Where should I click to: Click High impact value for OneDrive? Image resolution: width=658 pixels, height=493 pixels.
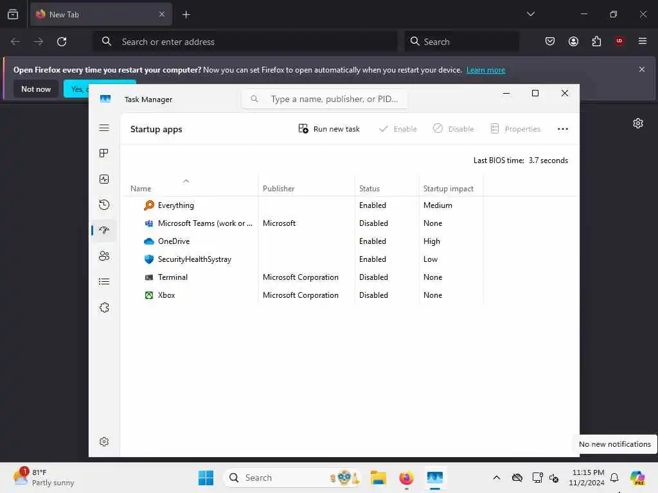click(x=431, y=241)
